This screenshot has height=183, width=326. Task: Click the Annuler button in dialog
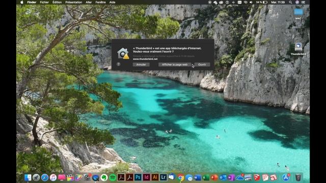[x=141, y=65]
